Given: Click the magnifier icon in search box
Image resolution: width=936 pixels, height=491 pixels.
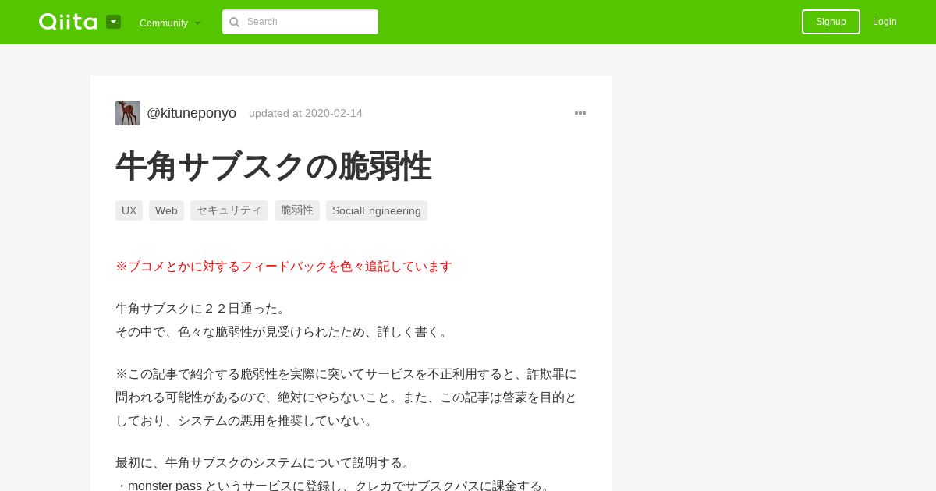Looking at the screenshot, I should pos(234,22).
